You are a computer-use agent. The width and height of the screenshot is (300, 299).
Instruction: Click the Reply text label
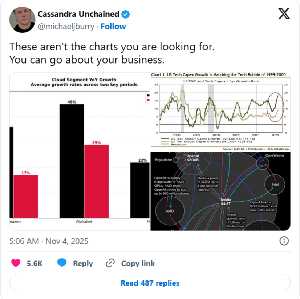[83, 263]
